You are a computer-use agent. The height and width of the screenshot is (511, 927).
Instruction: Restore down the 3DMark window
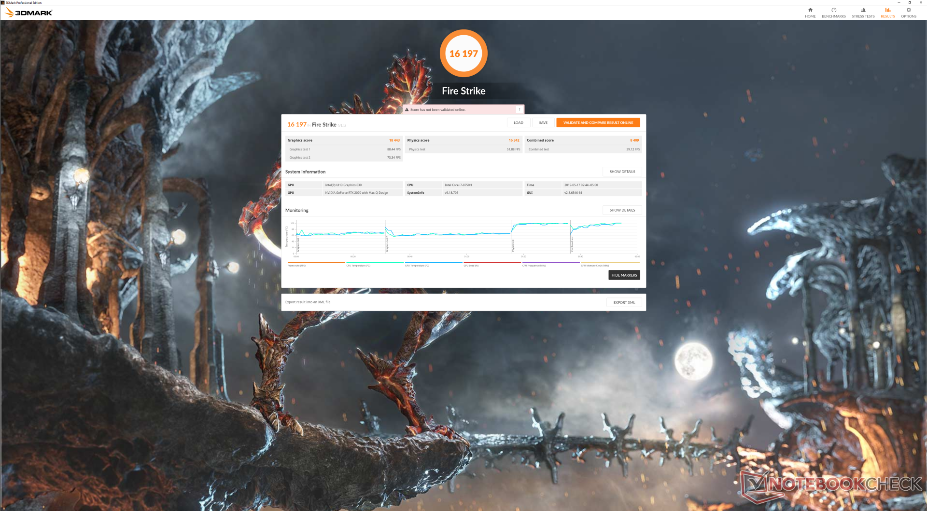[910, 2]
